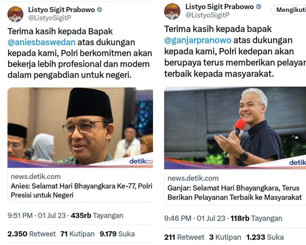View 3 Kutipan quotes
Screen dimensions: 306x245
click(x=225, y=237)
